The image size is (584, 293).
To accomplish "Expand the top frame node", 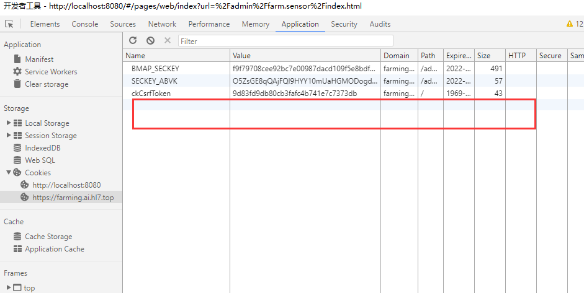I will pos(9,288).
